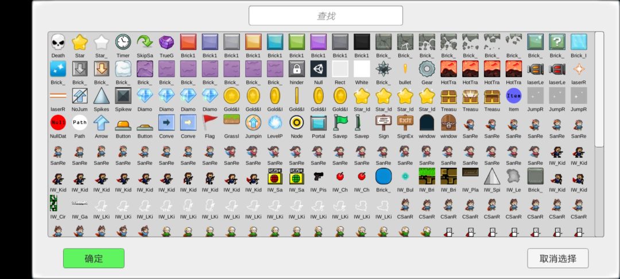Choose the Node yellow ring icon
Image resolution: width=620 pixels, height=279 pixels.
click(297, 122)
